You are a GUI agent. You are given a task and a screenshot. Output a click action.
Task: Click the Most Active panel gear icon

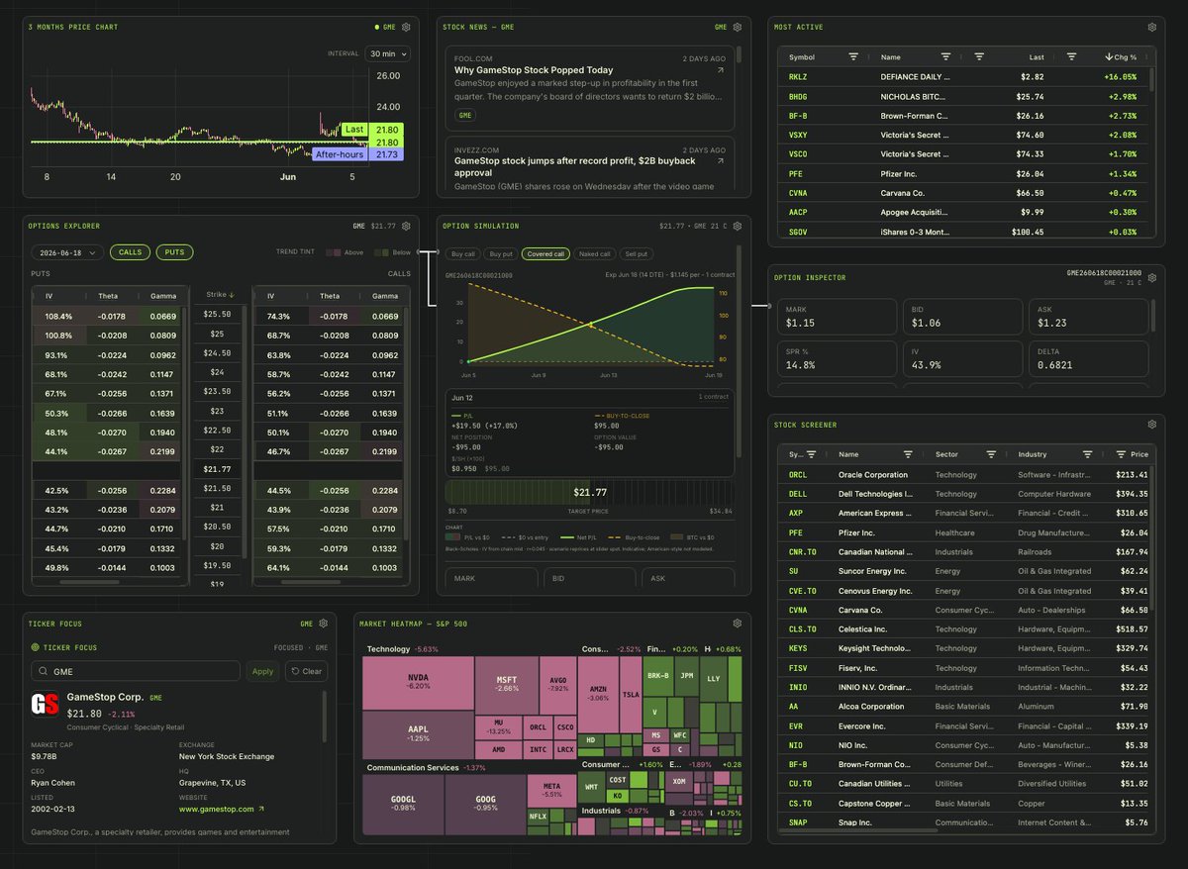pyautogui.click(x=1151, y=27)
